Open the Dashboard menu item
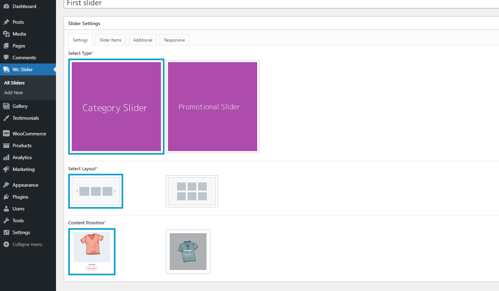Viewport: 499px width, 291px height. pos(24,6)
